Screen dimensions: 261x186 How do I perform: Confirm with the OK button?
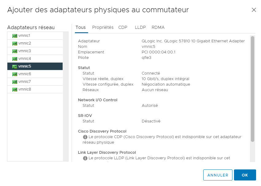[x=245, y=175]
